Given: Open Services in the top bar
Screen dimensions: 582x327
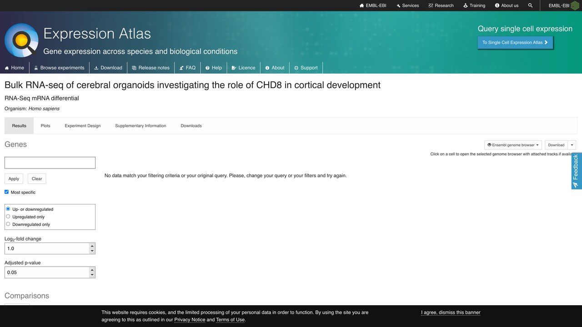Looking at the screenshot, I should tap(407, 5).
